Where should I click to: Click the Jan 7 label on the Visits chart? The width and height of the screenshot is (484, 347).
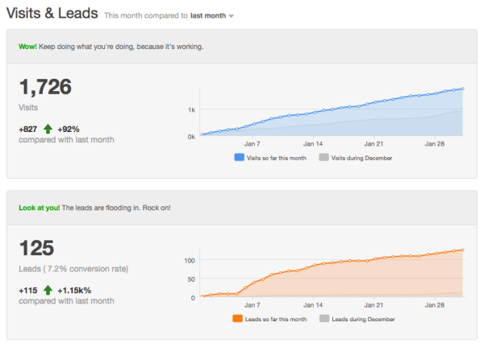252,145
